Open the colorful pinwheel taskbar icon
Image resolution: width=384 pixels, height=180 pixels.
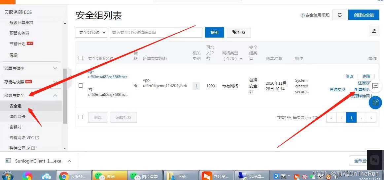click(x=27, y=176)
